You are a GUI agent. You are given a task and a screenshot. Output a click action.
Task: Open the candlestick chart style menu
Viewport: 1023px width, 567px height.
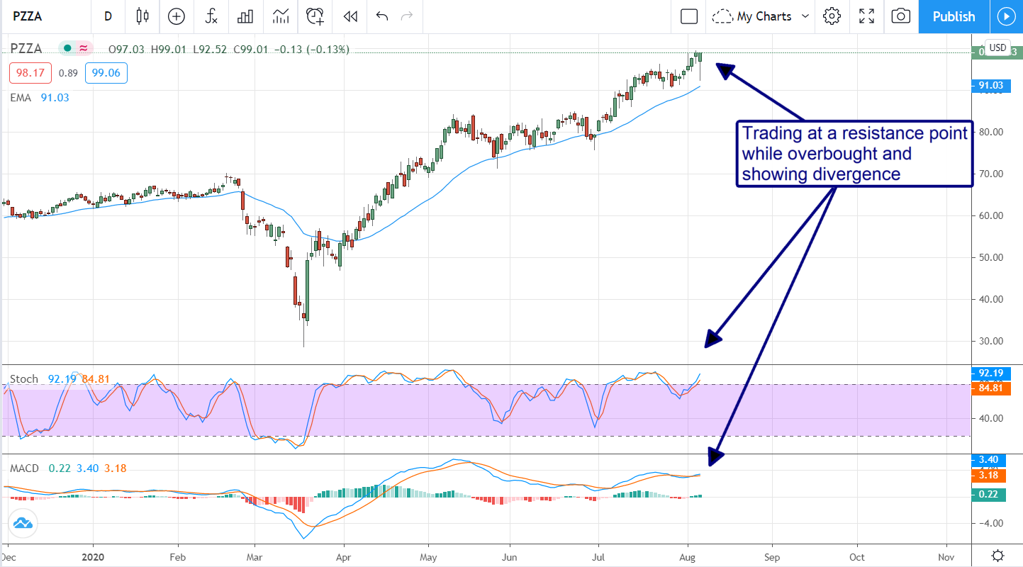pyautogui.click(x=143, y=16)
